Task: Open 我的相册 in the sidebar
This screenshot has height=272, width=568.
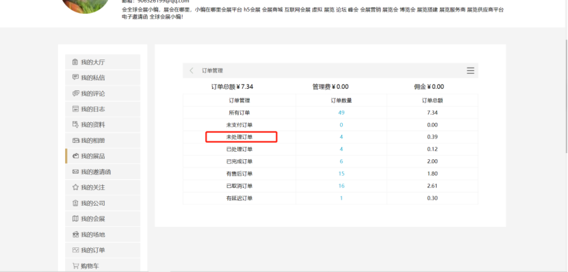Action: pyautogui.click(x=103, y=140)
